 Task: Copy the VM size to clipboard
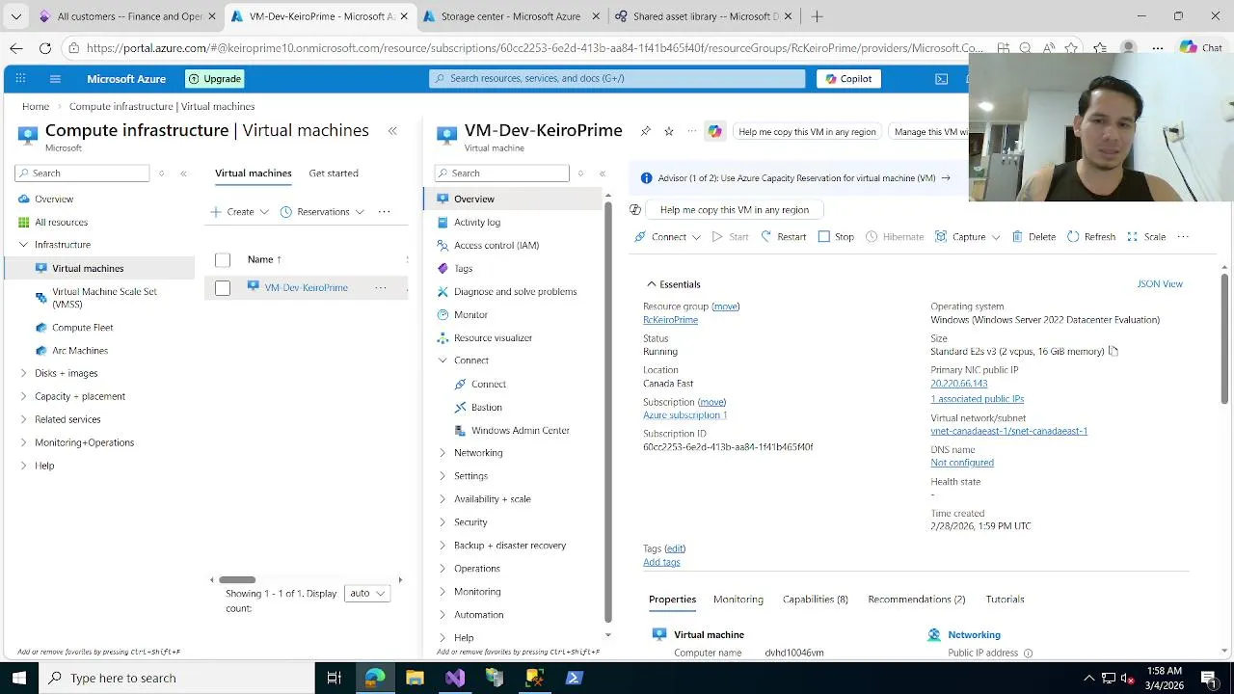click(1113, 352)
